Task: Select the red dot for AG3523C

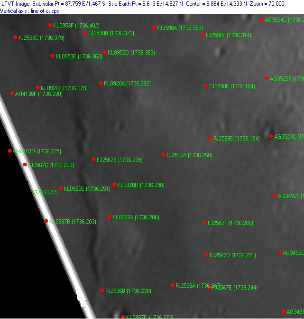Action: click(x=271, y=136)
